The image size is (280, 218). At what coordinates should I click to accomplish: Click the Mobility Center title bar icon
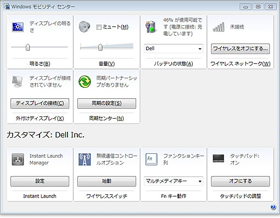tap(7, 7)
